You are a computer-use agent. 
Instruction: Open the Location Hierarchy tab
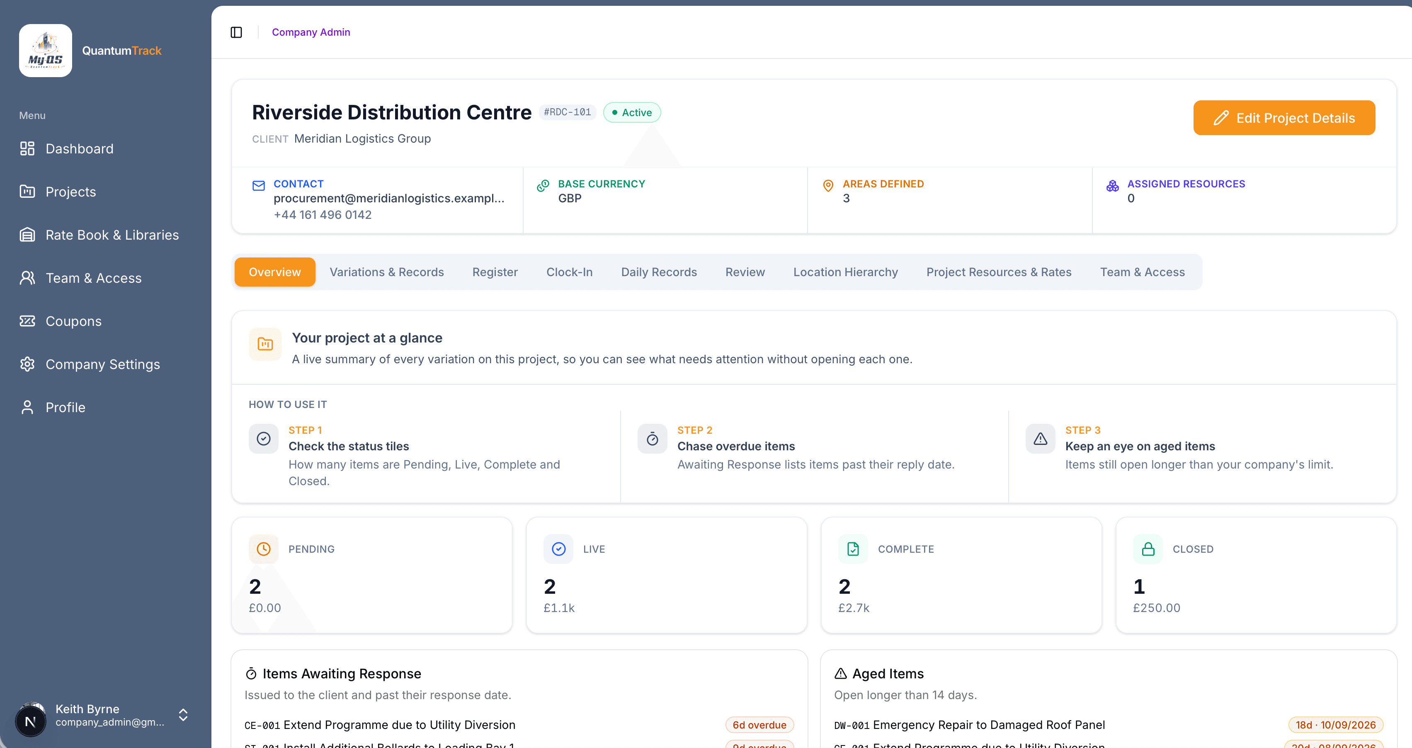(x=845, y=272)
